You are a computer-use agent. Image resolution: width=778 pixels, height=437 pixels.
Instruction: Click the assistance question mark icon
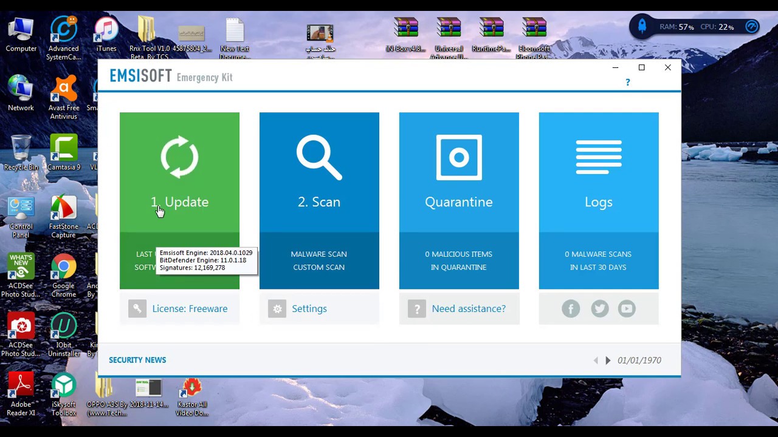coord(417,309)
